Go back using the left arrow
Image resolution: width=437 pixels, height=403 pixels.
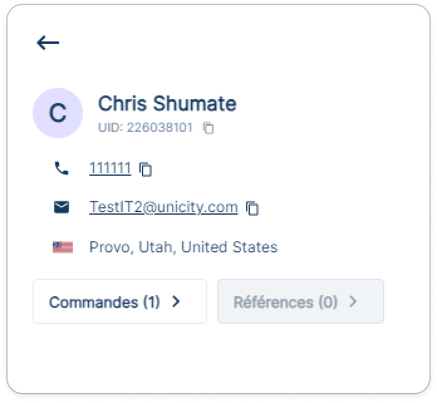(x=48, y=43)
